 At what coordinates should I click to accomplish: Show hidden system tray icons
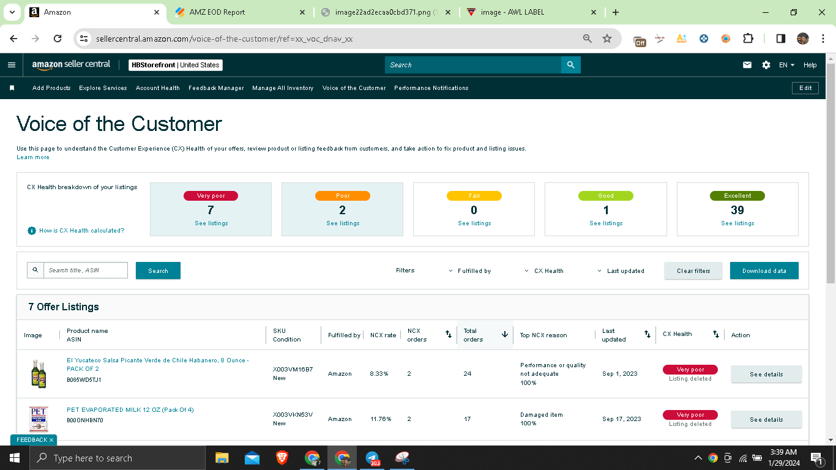pos(698,458)
